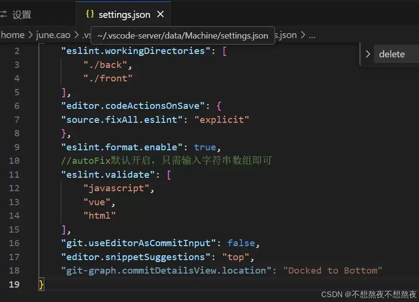The width and height of the screenshot is (419, 302).
Task: Click line number 10 in the gutter
Action: [14, 160]
